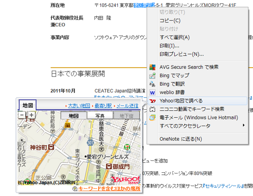Viewport: 253px width, 196px height.
Task: Click the weblio dictionary W icon
Action: click(152, 93)
